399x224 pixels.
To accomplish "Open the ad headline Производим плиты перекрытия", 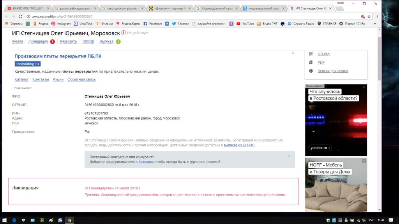I will pos(58,56).
